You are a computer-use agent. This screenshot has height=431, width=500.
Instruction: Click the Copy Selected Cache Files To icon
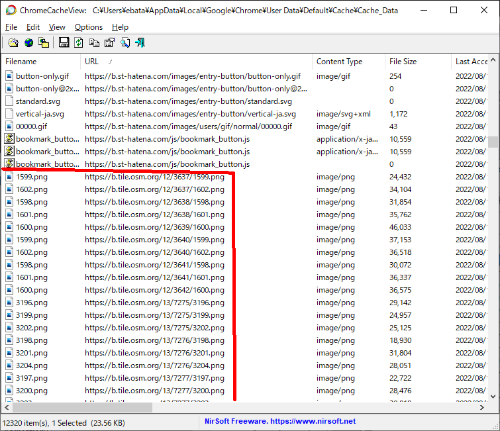(44, 43)
